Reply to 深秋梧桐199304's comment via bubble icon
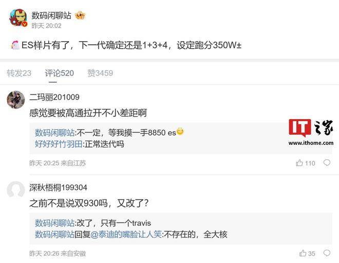 327,253
